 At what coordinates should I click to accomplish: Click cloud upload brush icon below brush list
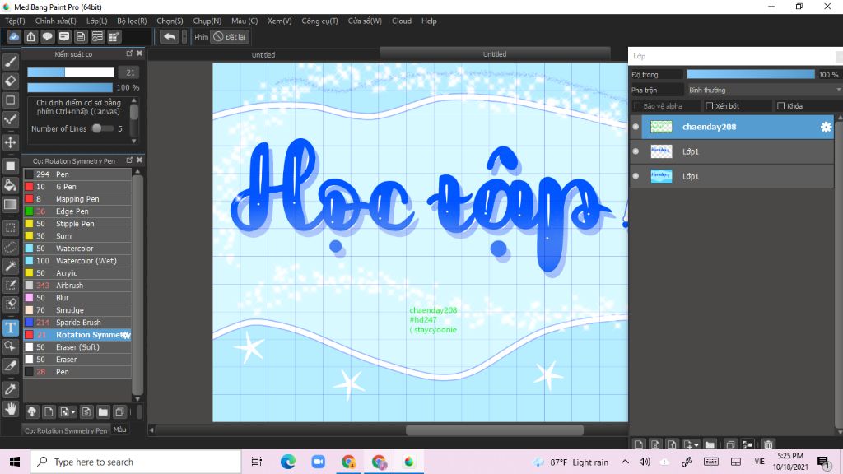[x=32, y=411]
